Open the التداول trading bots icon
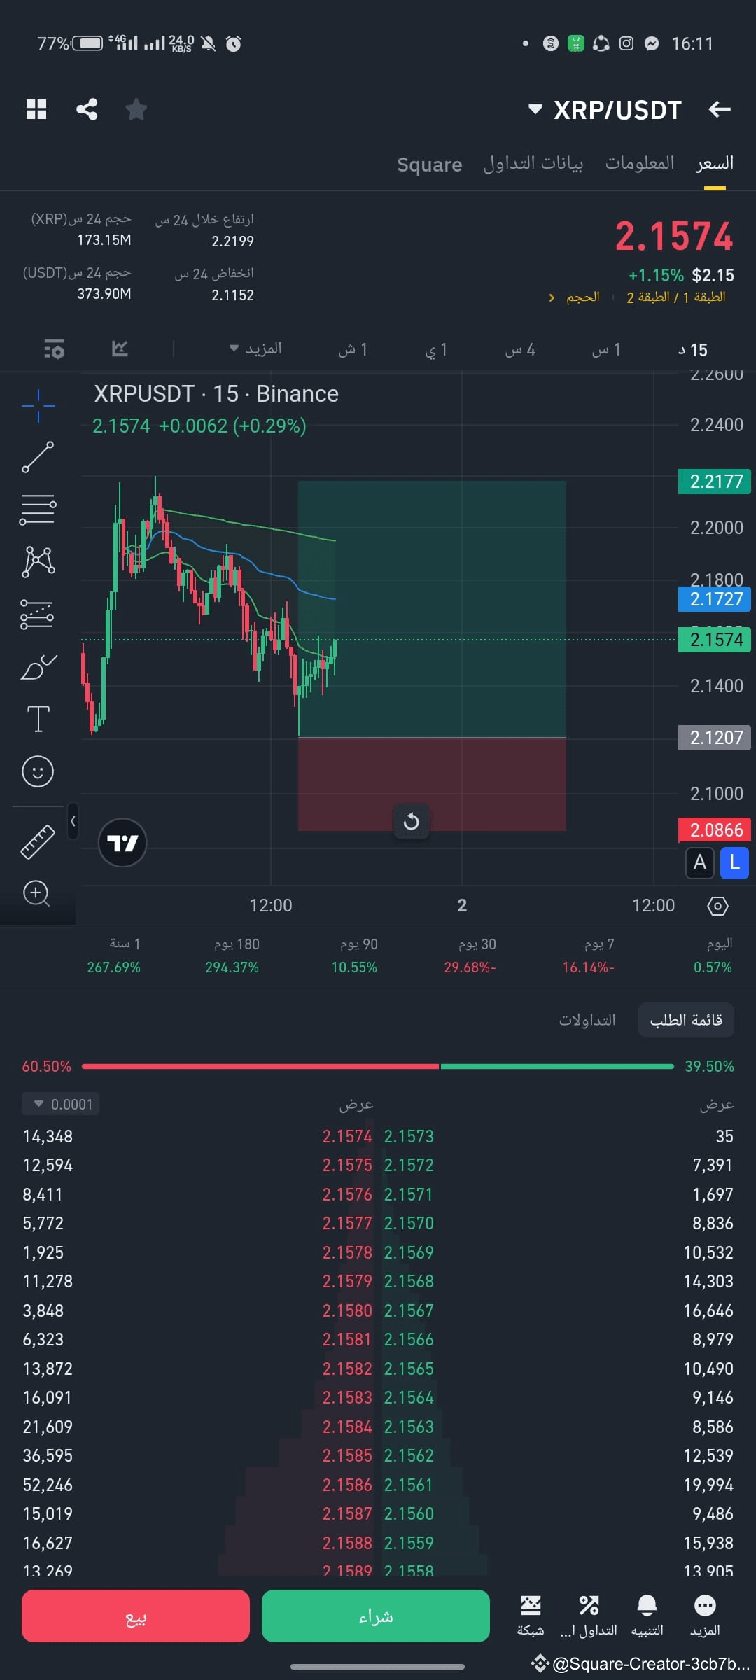Screen dimensions: 756x1680 coord(589,1616)
